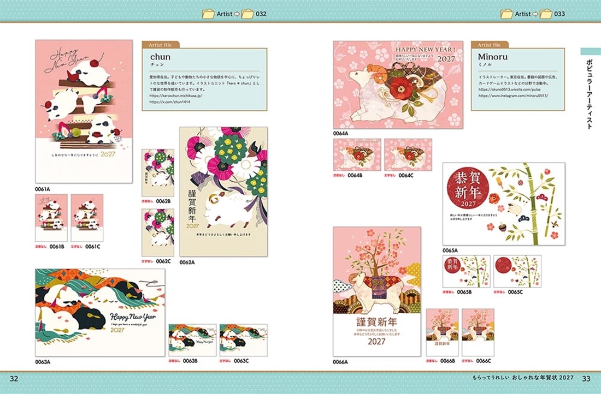Click page number 32 in footer

(x=14, y=379)
